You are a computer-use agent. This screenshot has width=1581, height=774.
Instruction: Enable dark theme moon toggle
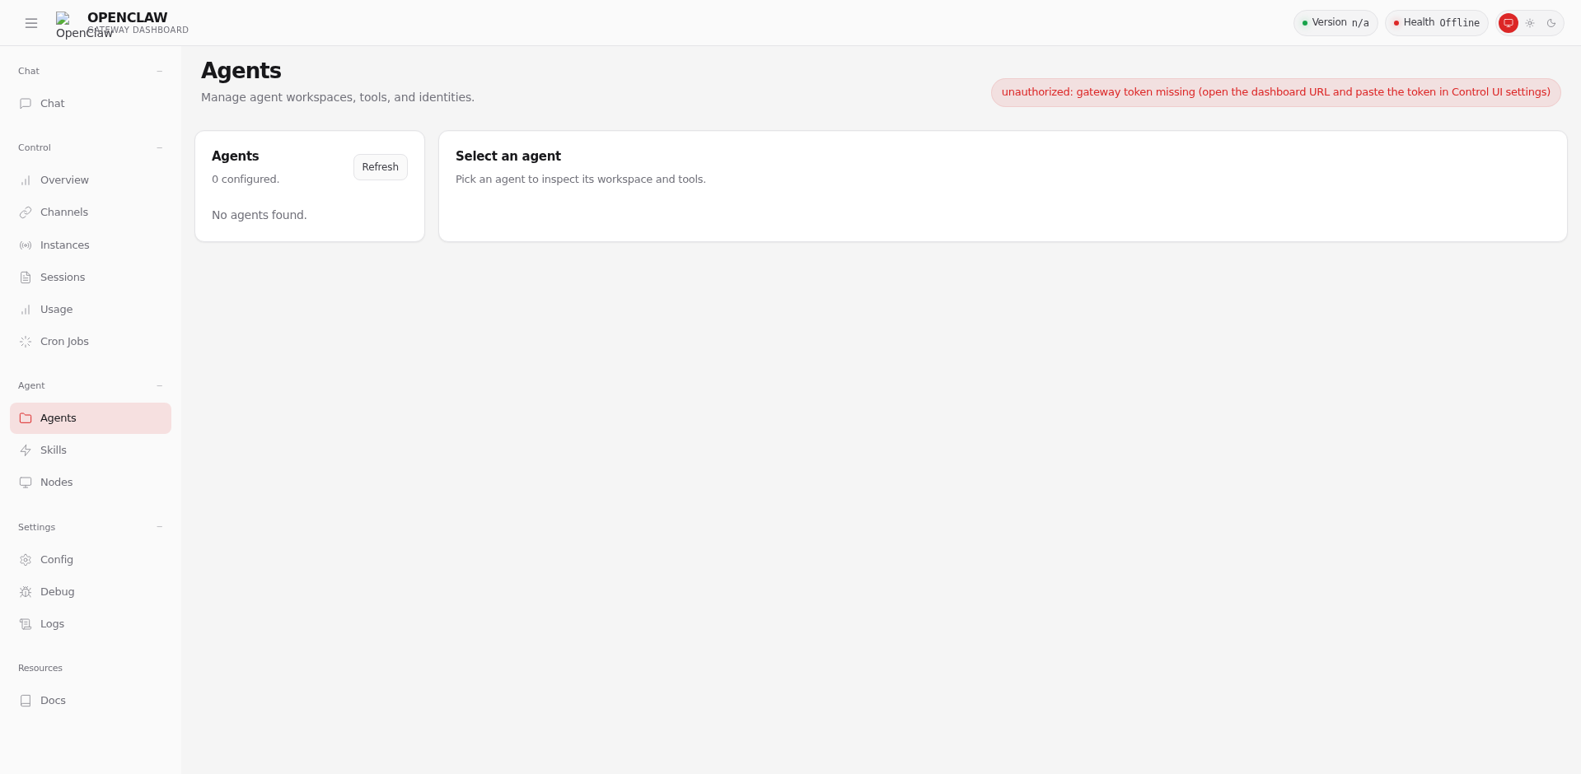[x=1551, y=23]
